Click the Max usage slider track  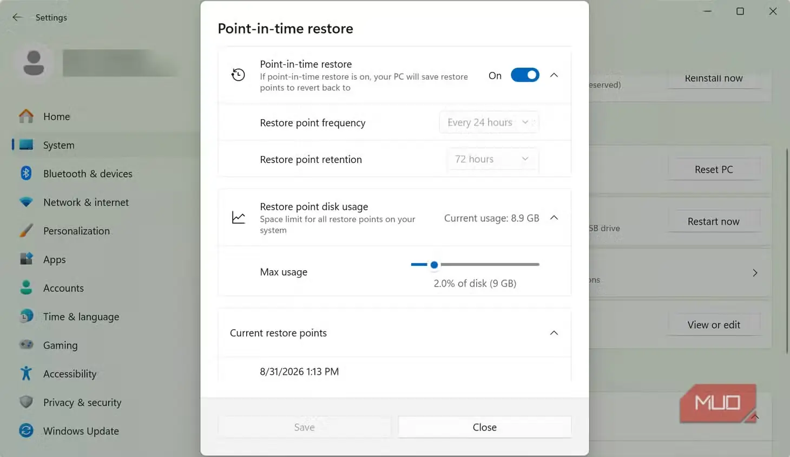point(475,265)
